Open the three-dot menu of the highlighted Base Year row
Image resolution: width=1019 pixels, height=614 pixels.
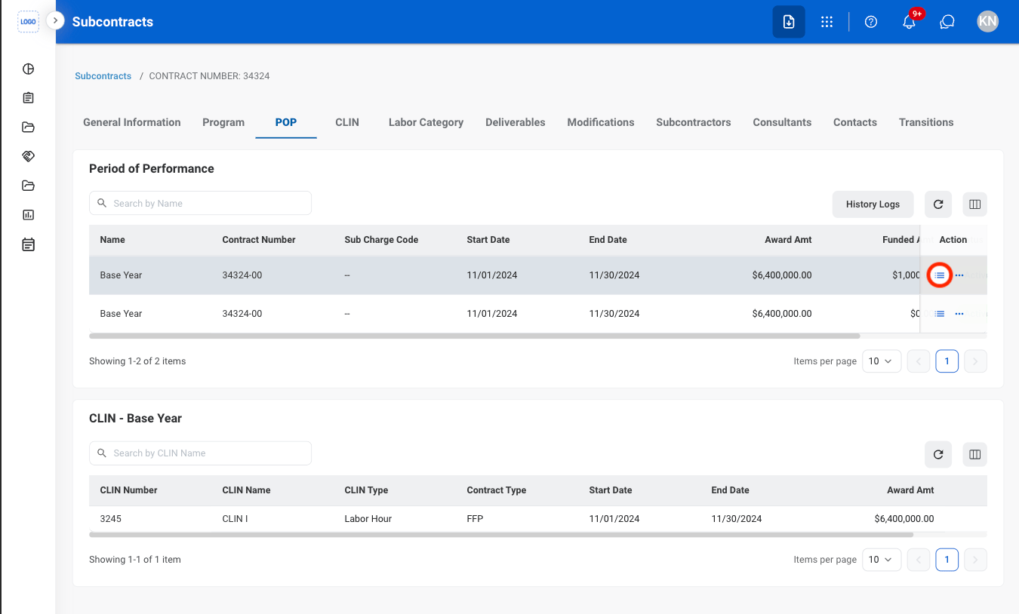pos(959,275)
